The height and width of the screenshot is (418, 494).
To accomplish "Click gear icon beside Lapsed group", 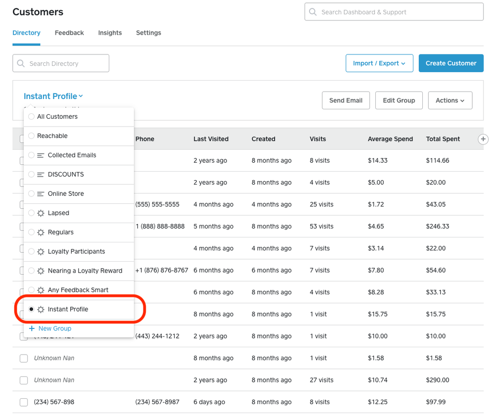I will [41, 213].
